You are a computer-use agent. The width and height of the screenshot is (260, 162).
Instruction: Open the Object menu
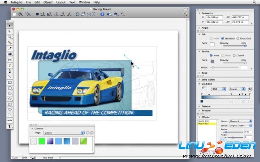pyautogui.click(x=48, y=2)
